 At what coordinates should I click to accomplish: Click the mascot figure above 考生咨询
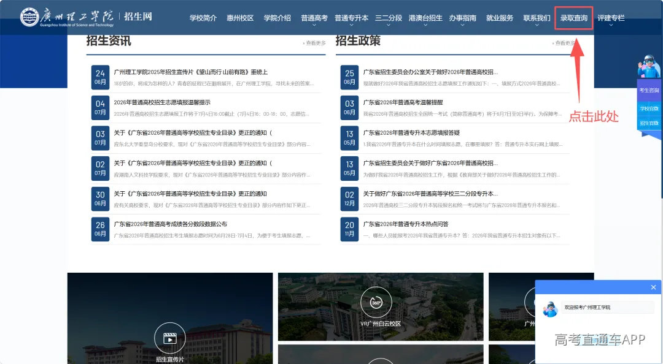(x=648, y=66)
